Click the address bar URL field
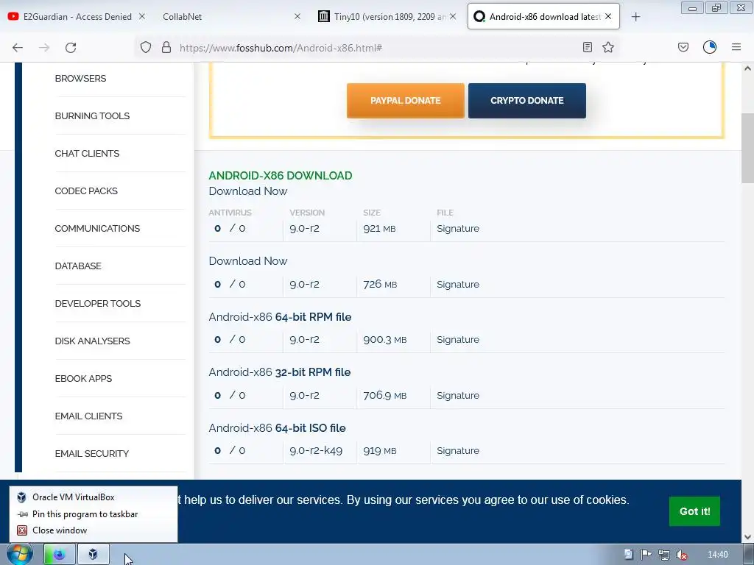This screenshot has height=565, width=754. (x=375, y=48)
